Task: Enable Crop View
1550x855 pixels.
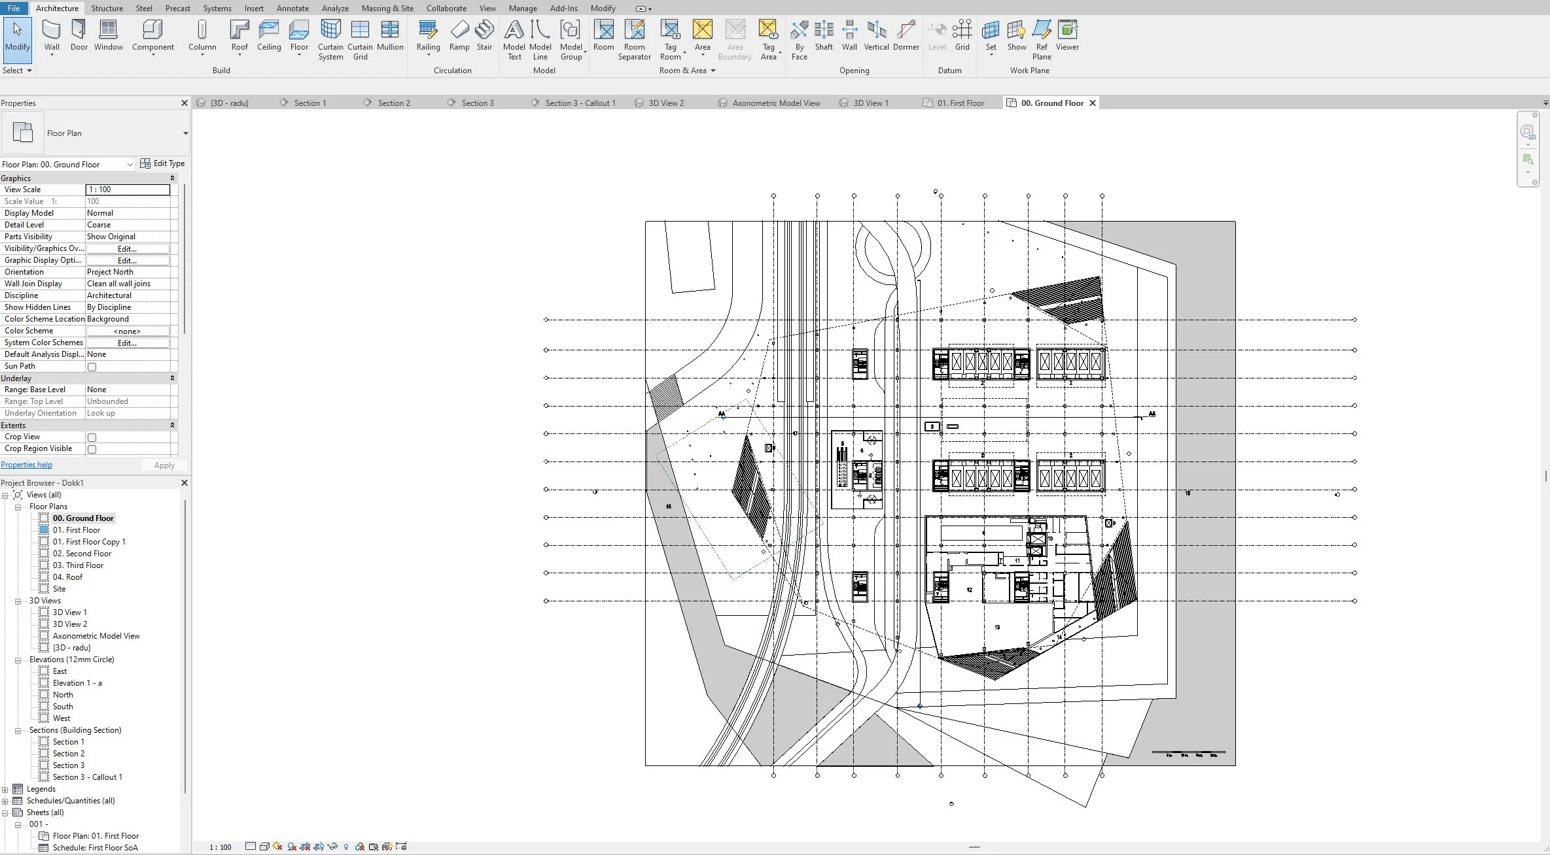Action: click(92, 437)
